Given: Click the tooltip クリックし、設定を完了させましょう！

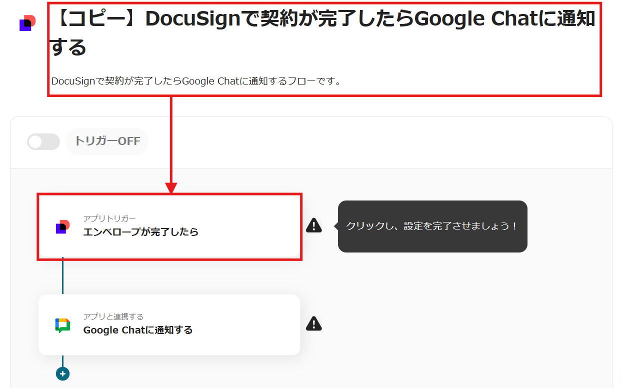Looking at the screenshot, I should (432, 226).
